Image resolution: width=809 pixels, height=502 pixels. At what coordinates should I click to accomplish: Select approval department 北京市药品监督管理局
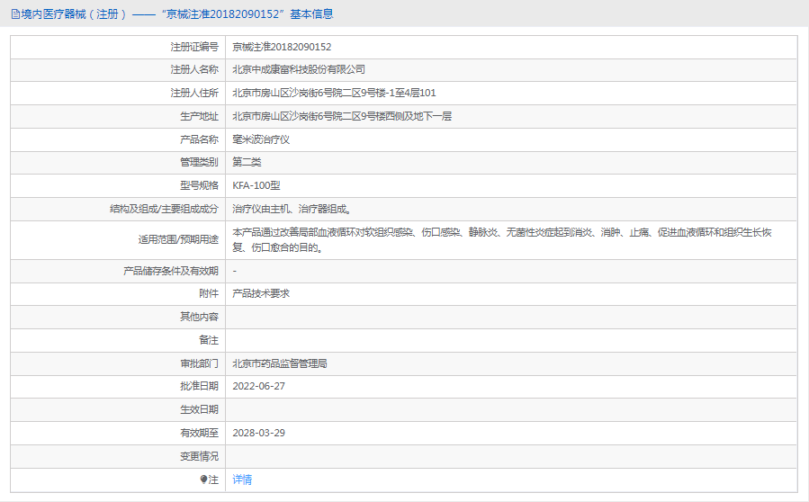click(280, 363)
